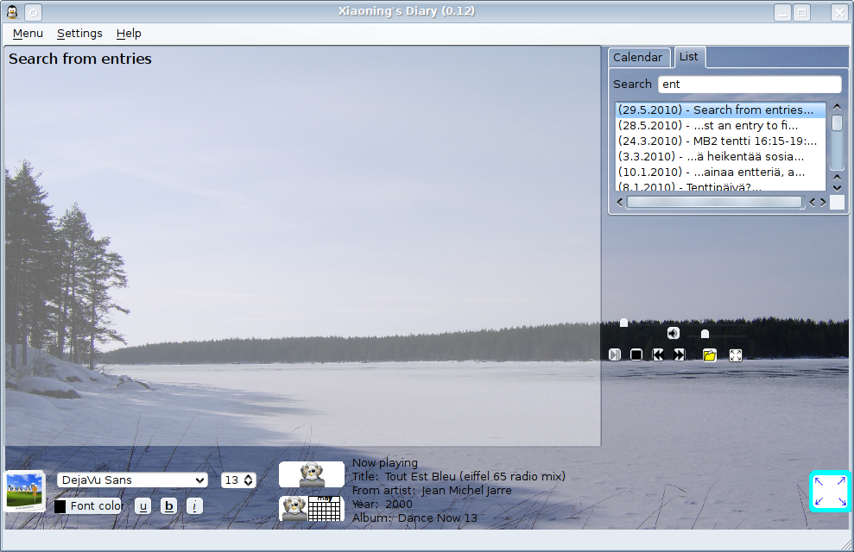Open the penguin calendar icon button

pyautogui.click(x=312, y=509)
